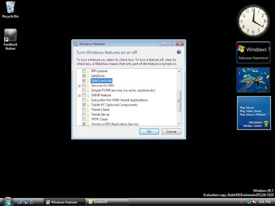Enable the TFTP Client checkbox
This screenshot has width=275, height=206.
(84, 119)
